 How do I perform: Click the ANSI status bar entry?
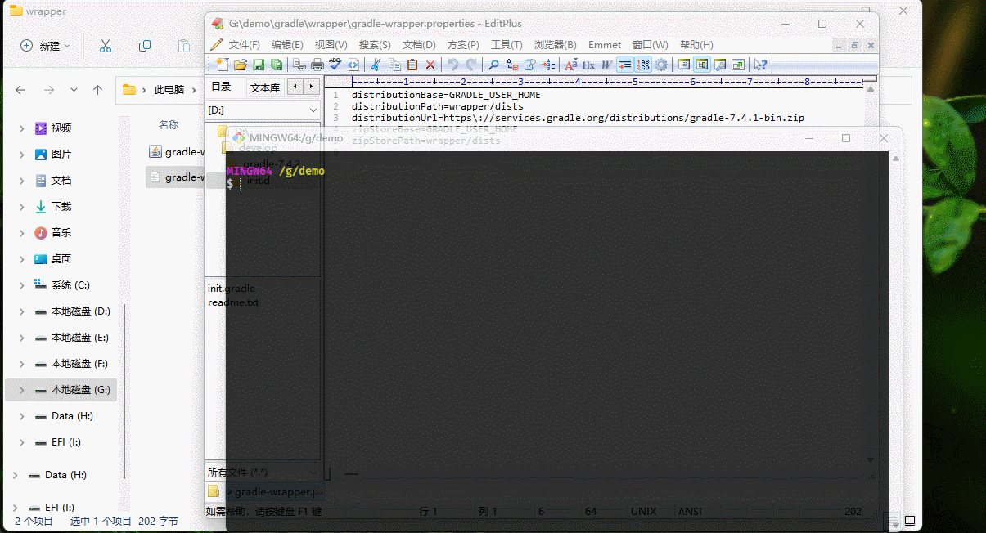(x=691, y=511)
